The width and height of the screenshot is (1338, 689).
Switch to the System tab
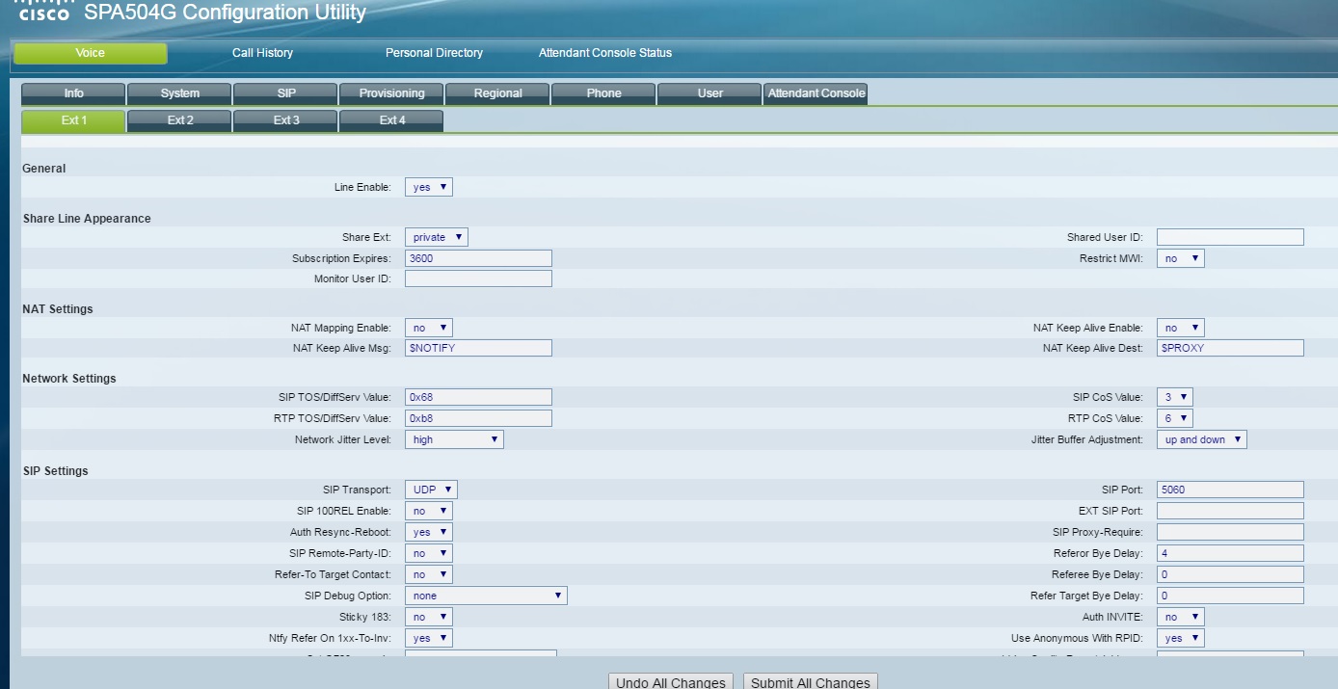coord(179,93)
